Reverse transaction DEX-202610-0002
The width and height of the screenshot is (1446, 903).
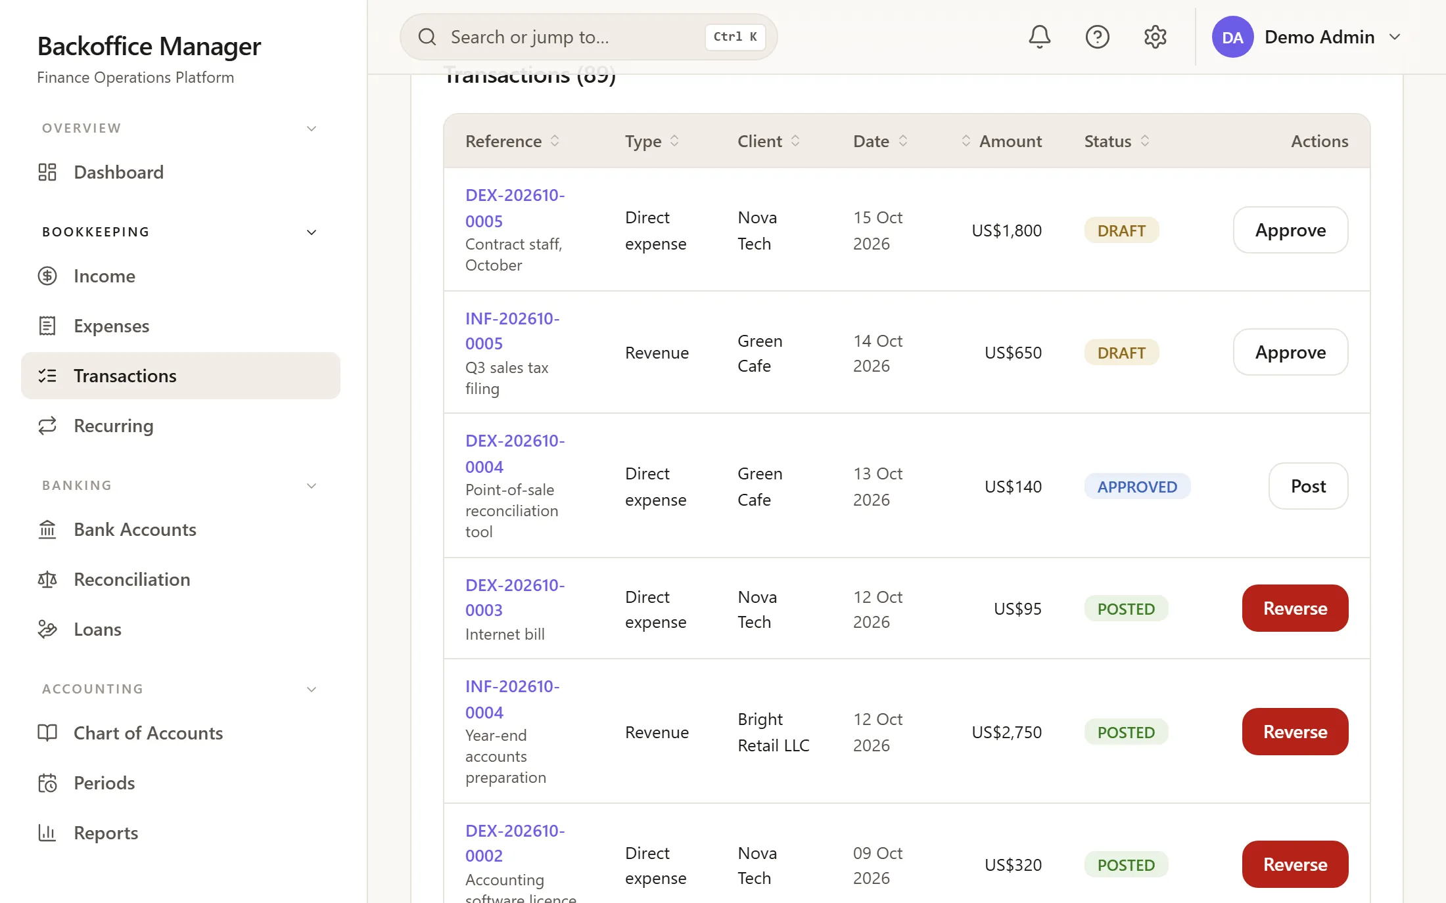(x=1295, y=864)
